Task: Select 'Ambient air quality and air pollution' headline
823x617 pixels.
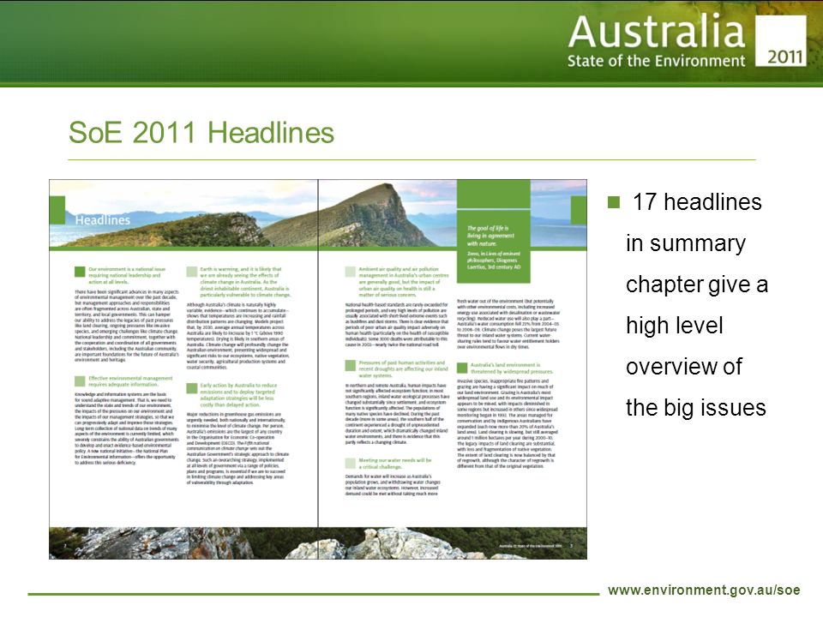Action: coord(404,282)
